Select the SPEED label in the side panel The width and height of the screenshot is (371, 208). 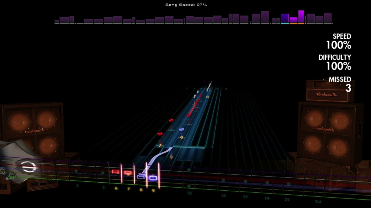342,36
